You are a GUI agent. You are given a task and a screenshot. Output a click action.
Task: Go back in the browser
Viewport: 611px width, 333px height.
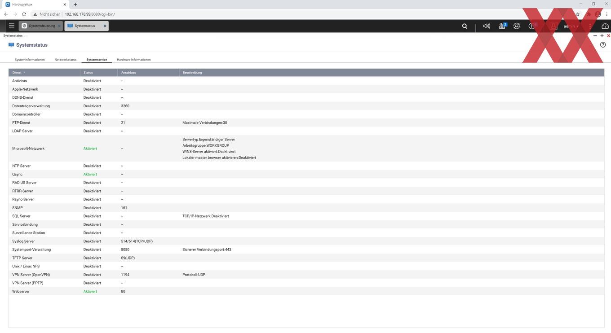(6, 14)
